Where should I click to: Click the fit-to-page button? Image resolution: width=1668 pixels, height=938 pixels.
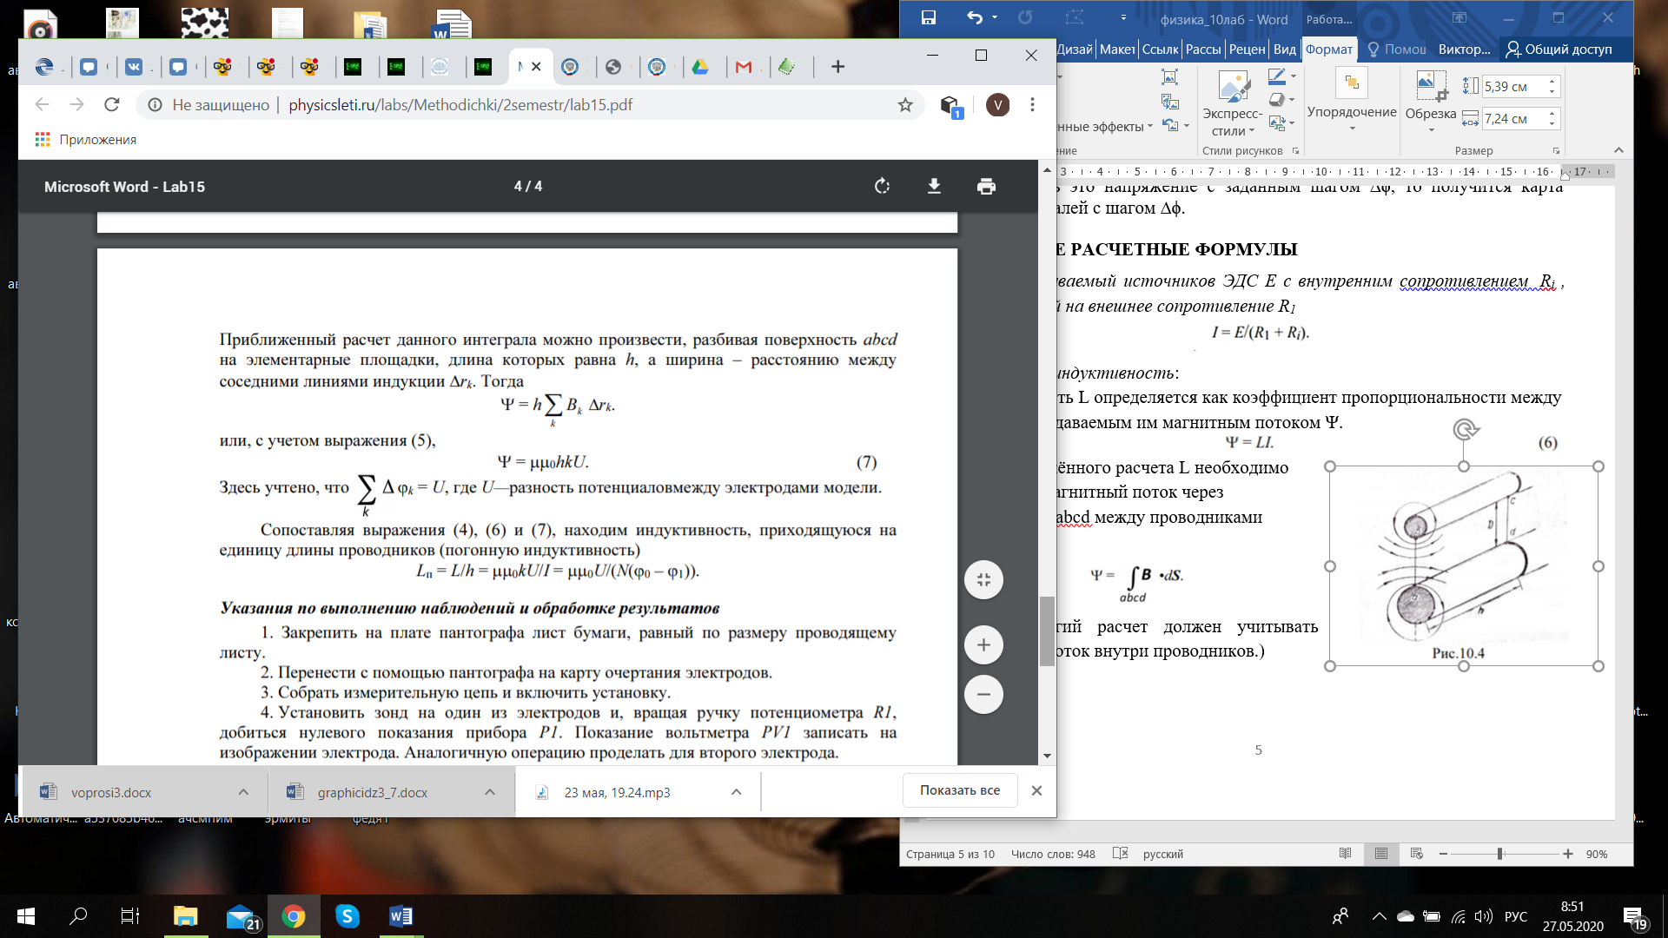tap(983, 580)
